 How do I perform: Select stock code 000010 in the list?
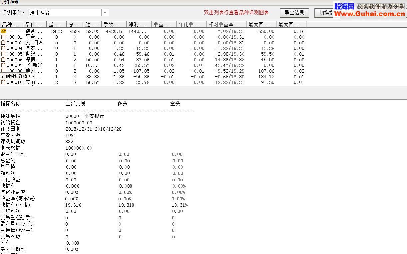14,82
